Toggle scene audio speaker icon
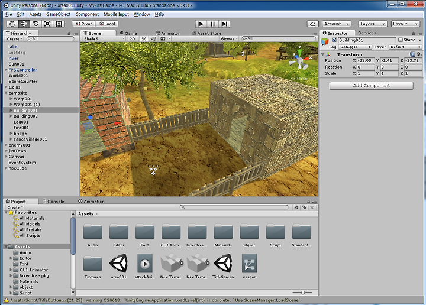Screen dimensions: 426x305 [153, 39]
